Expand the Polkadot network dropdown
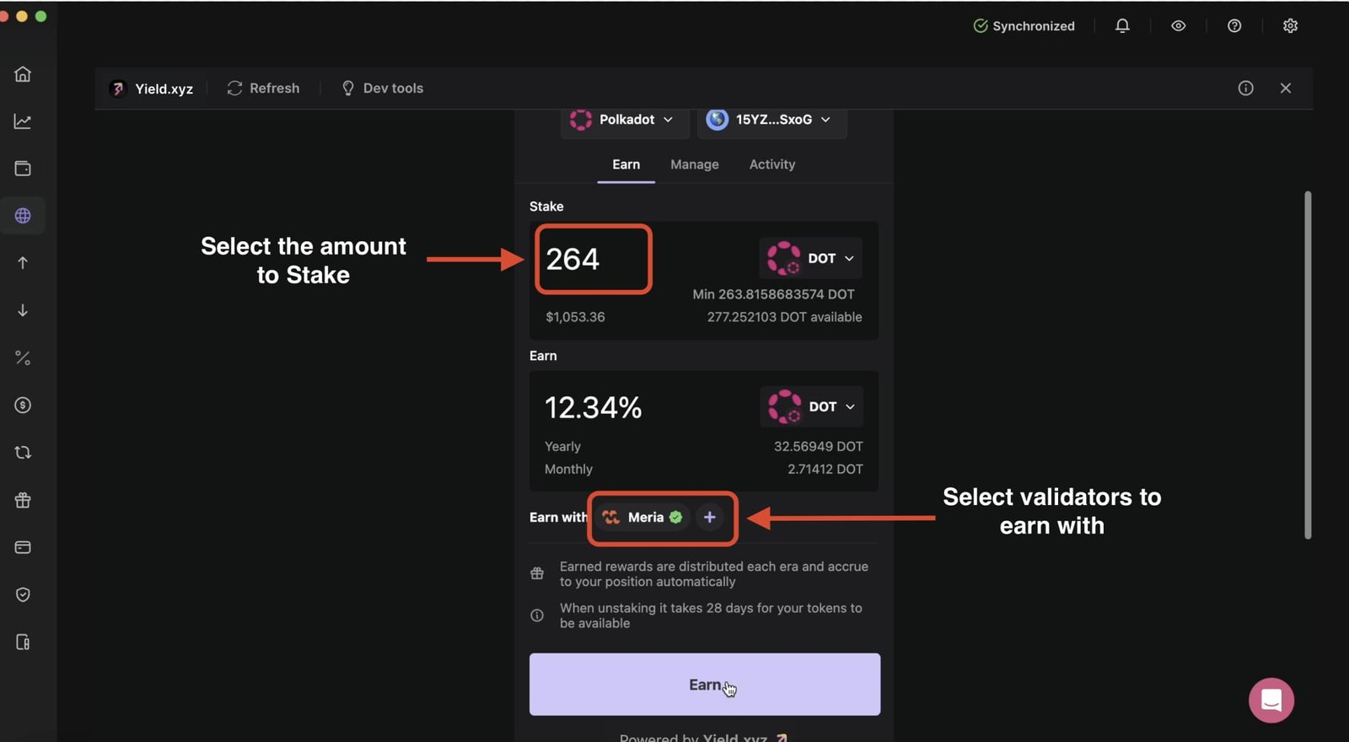The height and width of the screenshot is (742, 1349). [622, 120]
